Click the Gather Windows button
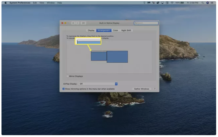 coord(142,89)
